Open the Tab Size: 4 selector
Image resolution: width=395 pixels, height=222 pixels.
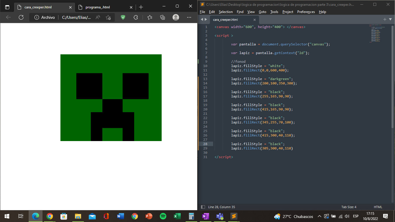point(349,207)
